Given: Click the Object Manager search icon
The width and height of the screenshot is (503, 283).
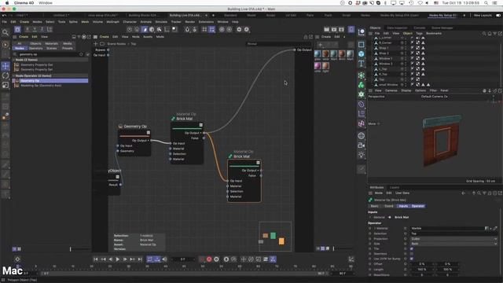Looking at the screenshot, I should tap(484, 33).
